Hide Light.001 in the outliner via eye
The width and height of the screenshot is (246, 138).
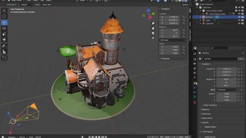(x=239, y=23)
